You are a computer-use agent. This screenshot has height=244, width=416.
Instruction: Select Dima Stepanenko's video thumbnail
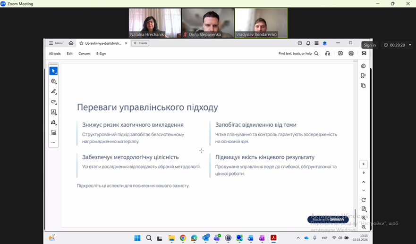pyautogui.click(x=208, y=23)
